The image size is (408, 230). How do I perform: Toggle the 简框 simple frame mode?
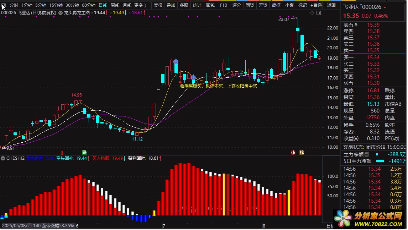[276, 5]
